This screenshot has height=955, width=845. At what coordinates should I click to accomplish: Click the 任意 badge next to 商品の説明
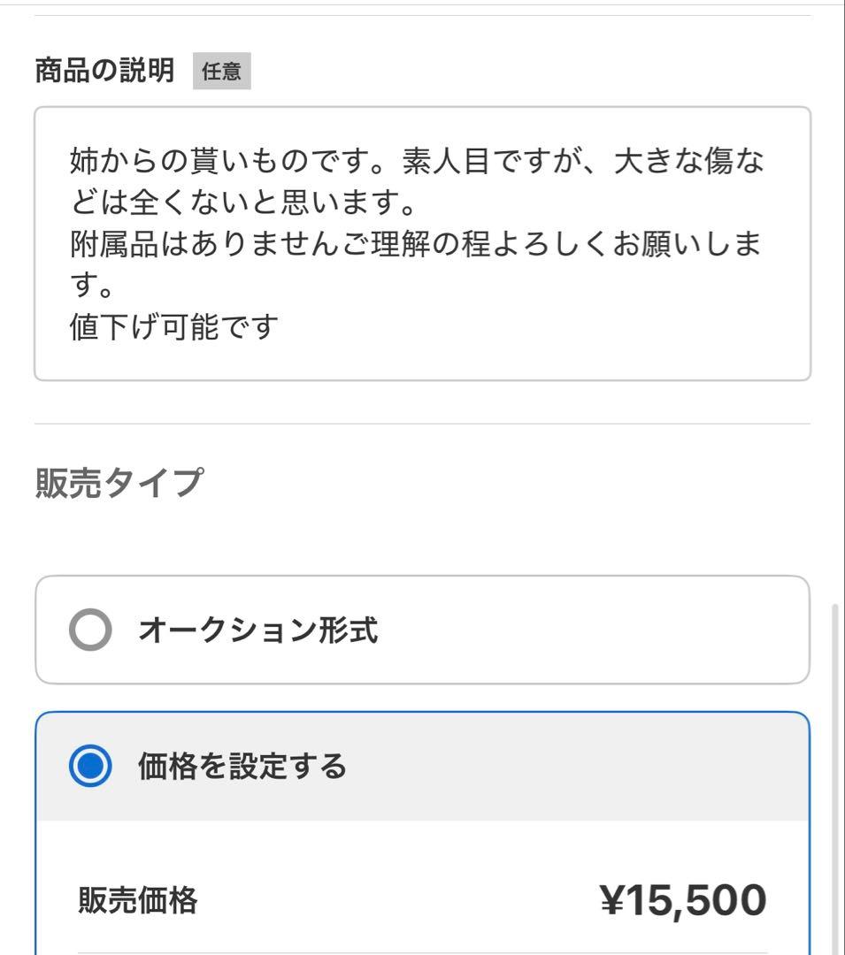pos(221,72)
